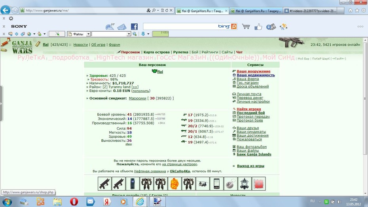The width and height of the screenshot is (368, 207).
Task: Click the page vertical scrollbar thumb
Action: tap(365, 99)
